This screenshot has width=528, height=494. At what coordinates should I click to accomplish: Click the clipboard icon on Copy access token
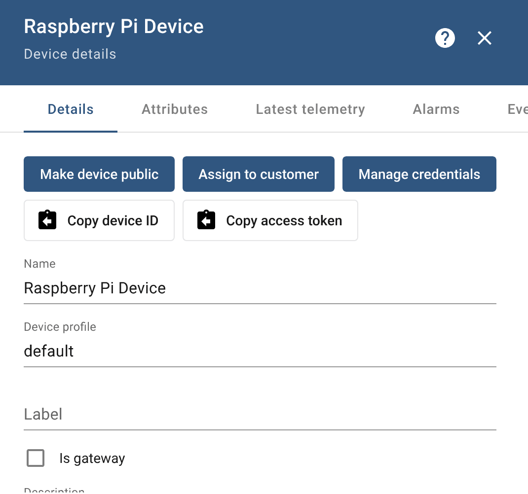206,220
